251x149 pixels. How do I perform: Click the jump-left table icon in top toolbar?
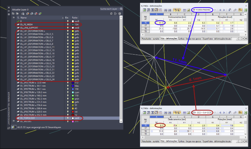pyautogui.click(x=165, y=10)
